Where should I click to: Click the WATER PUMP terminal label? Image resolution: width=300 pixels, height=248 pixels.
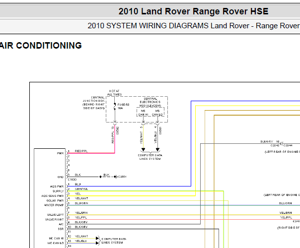pos(54,205)
